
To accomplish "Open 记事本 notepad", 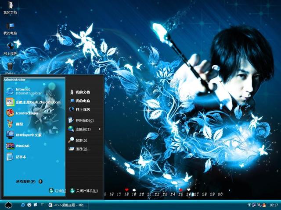I will coord(16,157).
